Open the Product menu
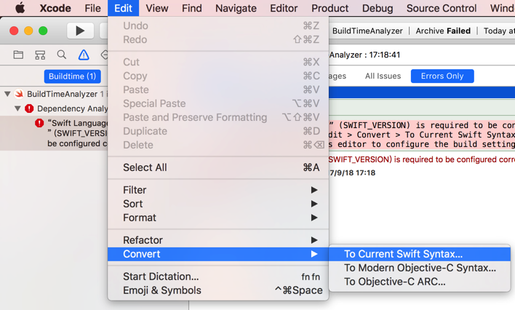Viewport: 515px width, 310px height. pos(330,8)
